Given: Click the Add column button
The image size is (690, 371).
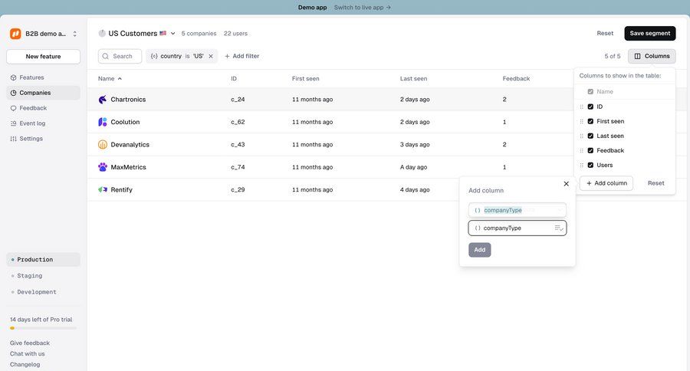Looking at the screenshot, I should [x=606, y=183].
